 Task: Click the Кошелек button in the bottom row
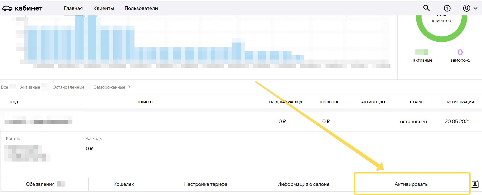pyautogui.click(x=124, y=184)
